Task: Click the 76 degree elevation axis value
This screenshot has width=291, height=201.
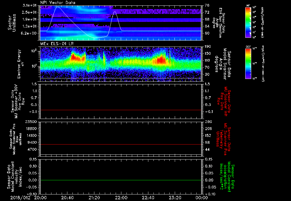Action: (207, 5)
